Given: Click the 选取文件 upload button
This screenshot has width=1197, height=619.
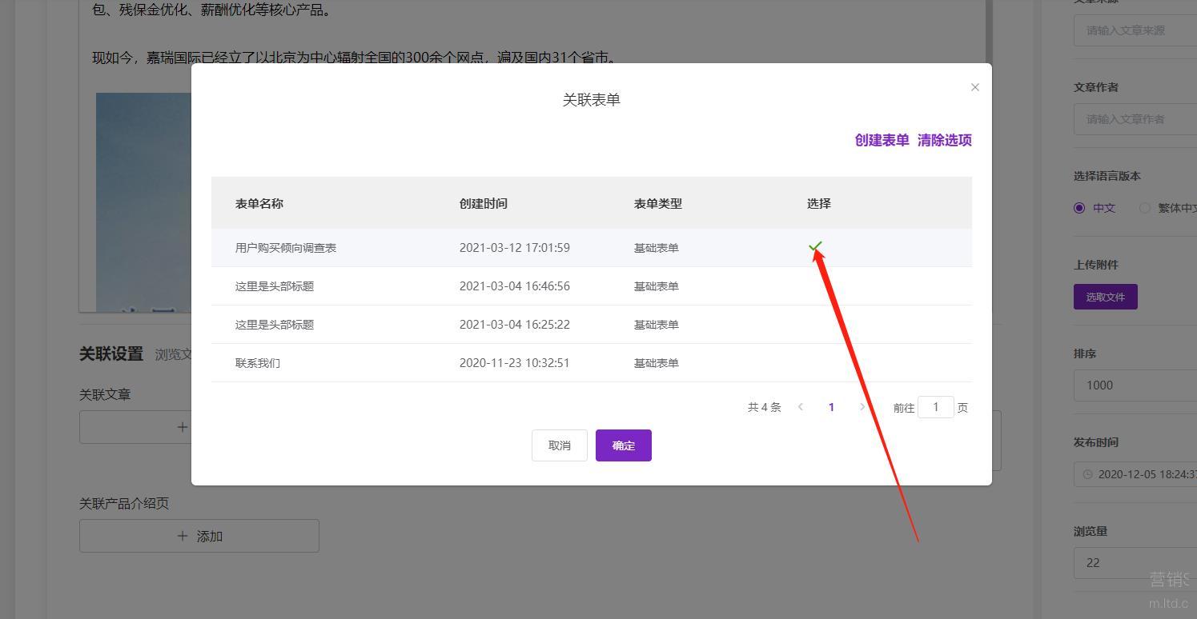Looking at the screenshot, I should (1105, 297).
